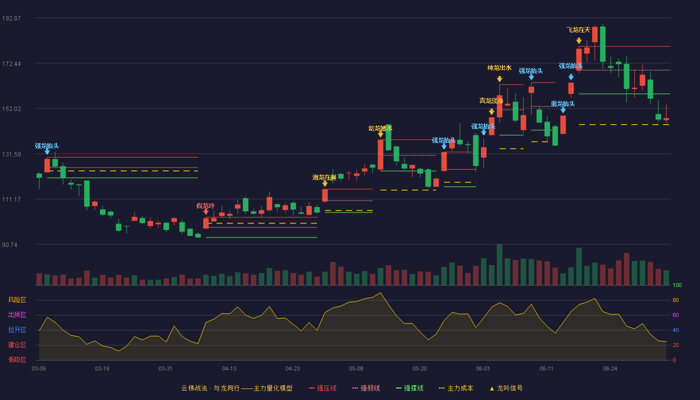Click the yellow arrow under 飞龙在天
This screenshot has height=400, width=700.
click(x=578, y=41)
